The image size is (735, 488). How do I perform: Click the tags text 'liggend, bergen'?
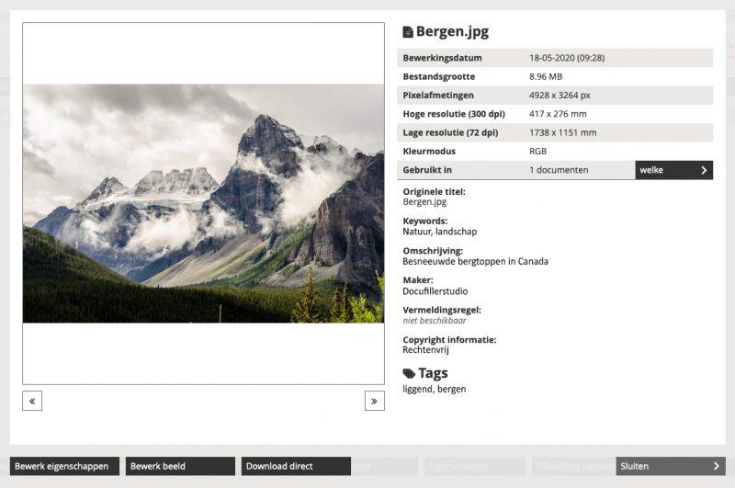click(434, 389)
